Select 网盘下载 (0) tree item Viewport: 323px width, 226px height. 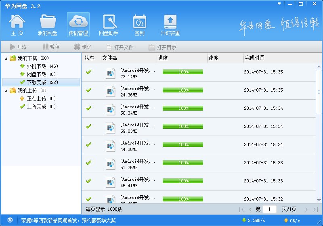[41, 74]
